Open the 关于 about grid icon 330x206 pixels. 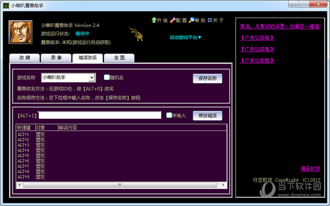click(x=210, y=20)
